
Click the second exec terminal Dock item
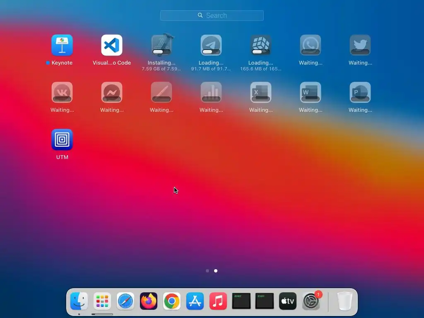click(x=265, y=301)
